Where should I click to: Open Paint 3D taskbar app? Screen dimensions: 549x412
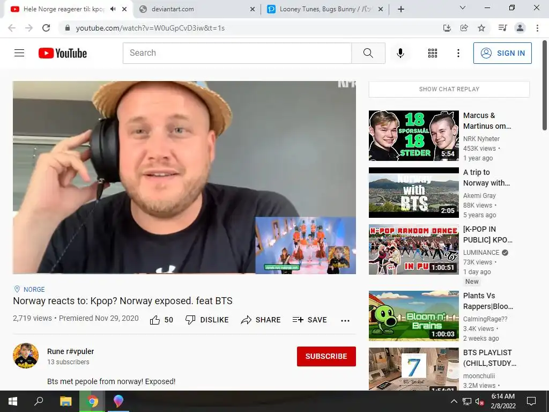click(118, 401)
